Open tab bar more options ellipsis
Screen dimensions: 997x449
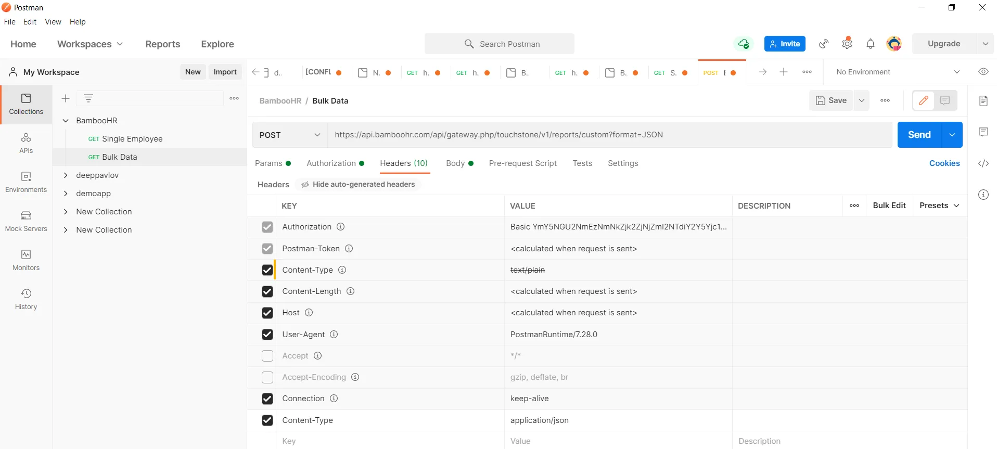click(807, 72)
